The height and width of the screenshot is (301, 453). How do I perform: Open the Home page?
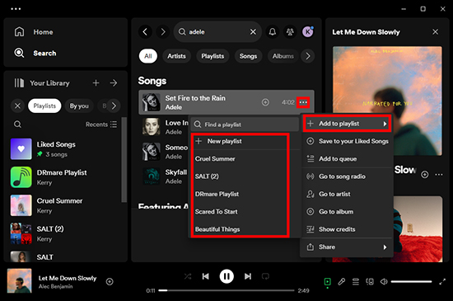click(x=34, y=32)
